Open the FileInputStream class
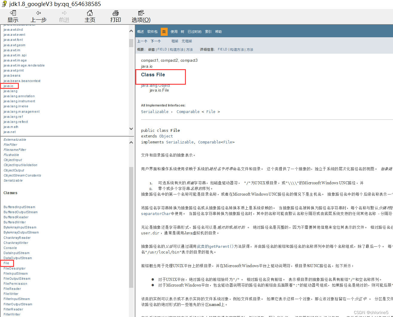This screenshot has width=393, height=317. [x=16, y=273]
